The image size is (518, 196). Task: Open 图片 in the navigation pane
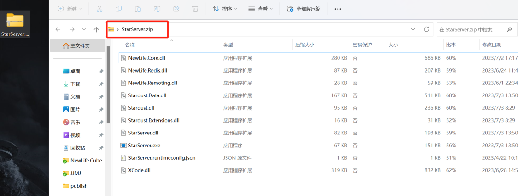[76, 109]
